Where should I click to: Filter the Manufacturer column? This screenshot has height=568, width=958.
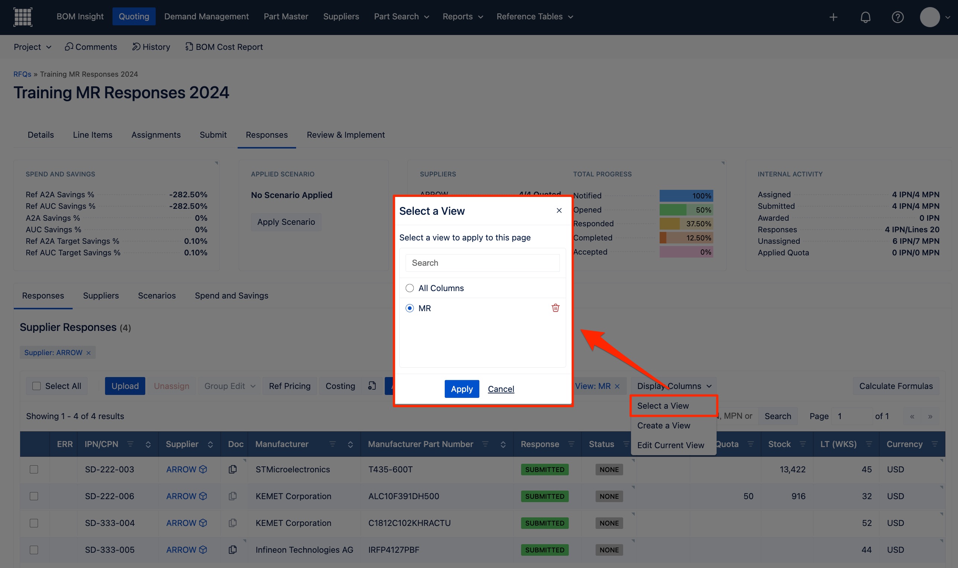click(332, 444)
